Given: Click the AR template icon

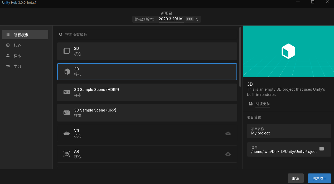Looking at the screenshot, I should click(x=66, y=154).
